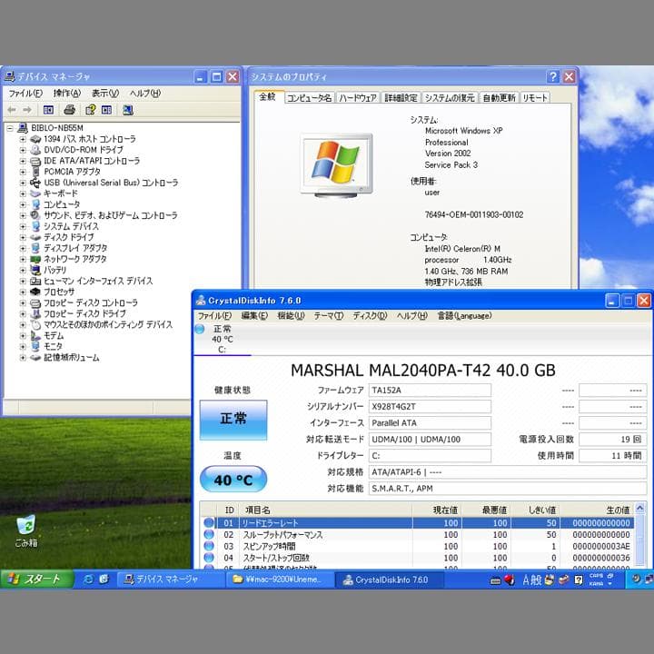This screenshot has height=654, width=654.
Task: Collapse the BIBLO-NB55M root node
Action: (10, 128)
